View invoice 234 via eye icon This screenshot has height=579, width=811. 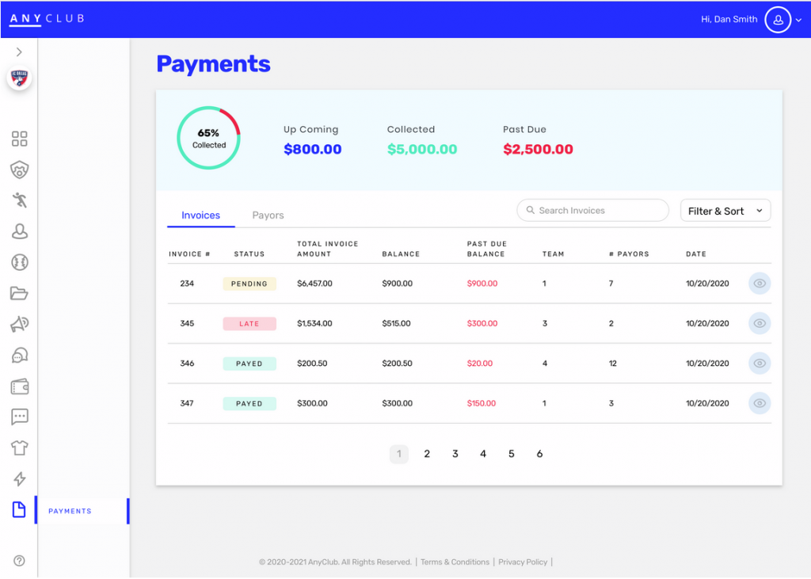[x=760, y=283]
